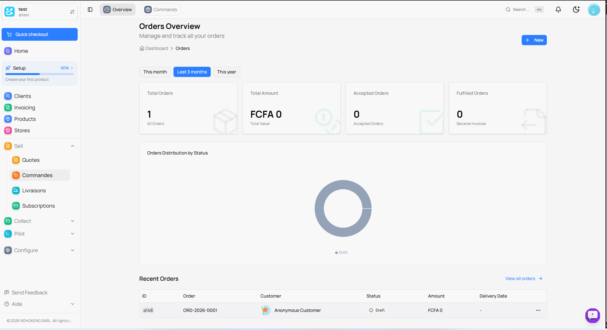Click the Stores icon
Viewport: 607px width, 330px height.
pyautogui.click(x=8, y=130)
